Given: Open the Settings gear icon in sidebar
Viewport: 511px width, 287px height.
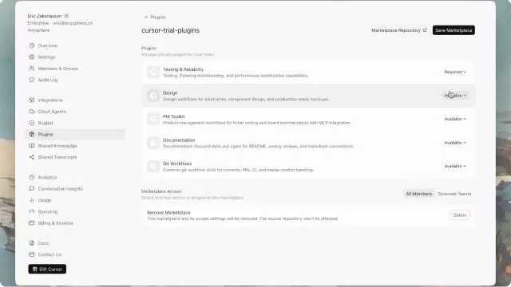Looking at the screenshot, I should point(32,57).
